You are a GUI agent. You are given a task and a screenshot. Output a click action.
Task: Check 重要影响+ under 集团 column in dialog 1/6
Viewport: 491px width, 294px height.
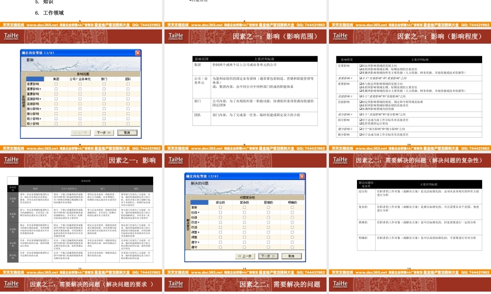coord(56,89)
